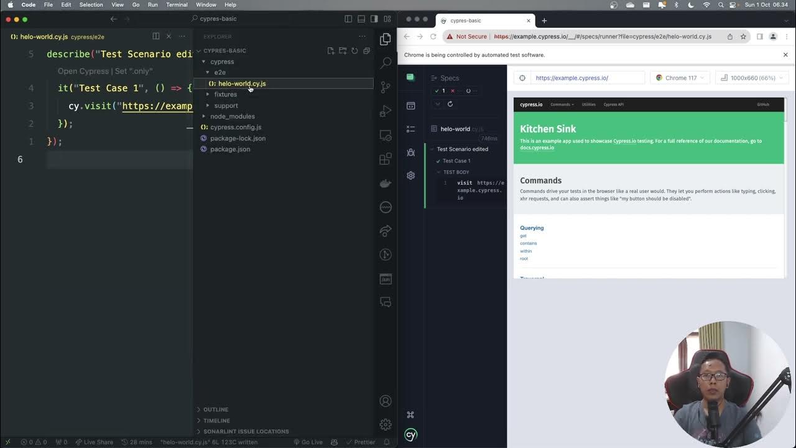
Task: Toggle VS Code bottom panel layout
Action: click(x=361, y=19)
